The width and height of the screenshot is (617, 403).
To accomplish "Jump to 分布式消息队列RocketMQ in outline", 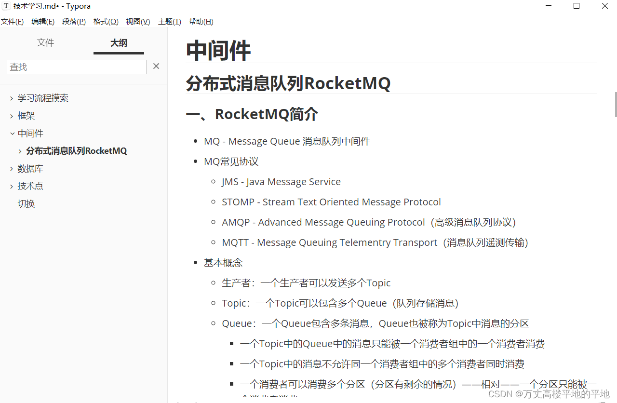I will coord(77,151).
